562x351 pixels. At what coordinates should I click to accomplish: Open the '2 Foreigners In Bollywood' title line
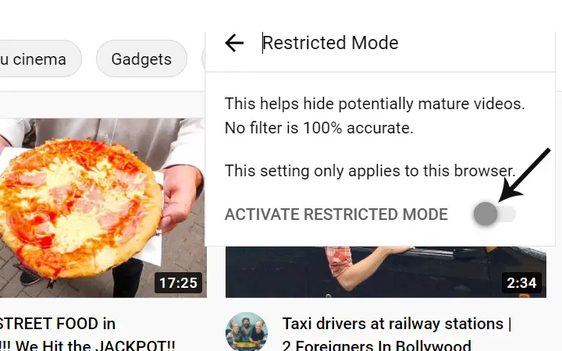(x=376, y=346)
